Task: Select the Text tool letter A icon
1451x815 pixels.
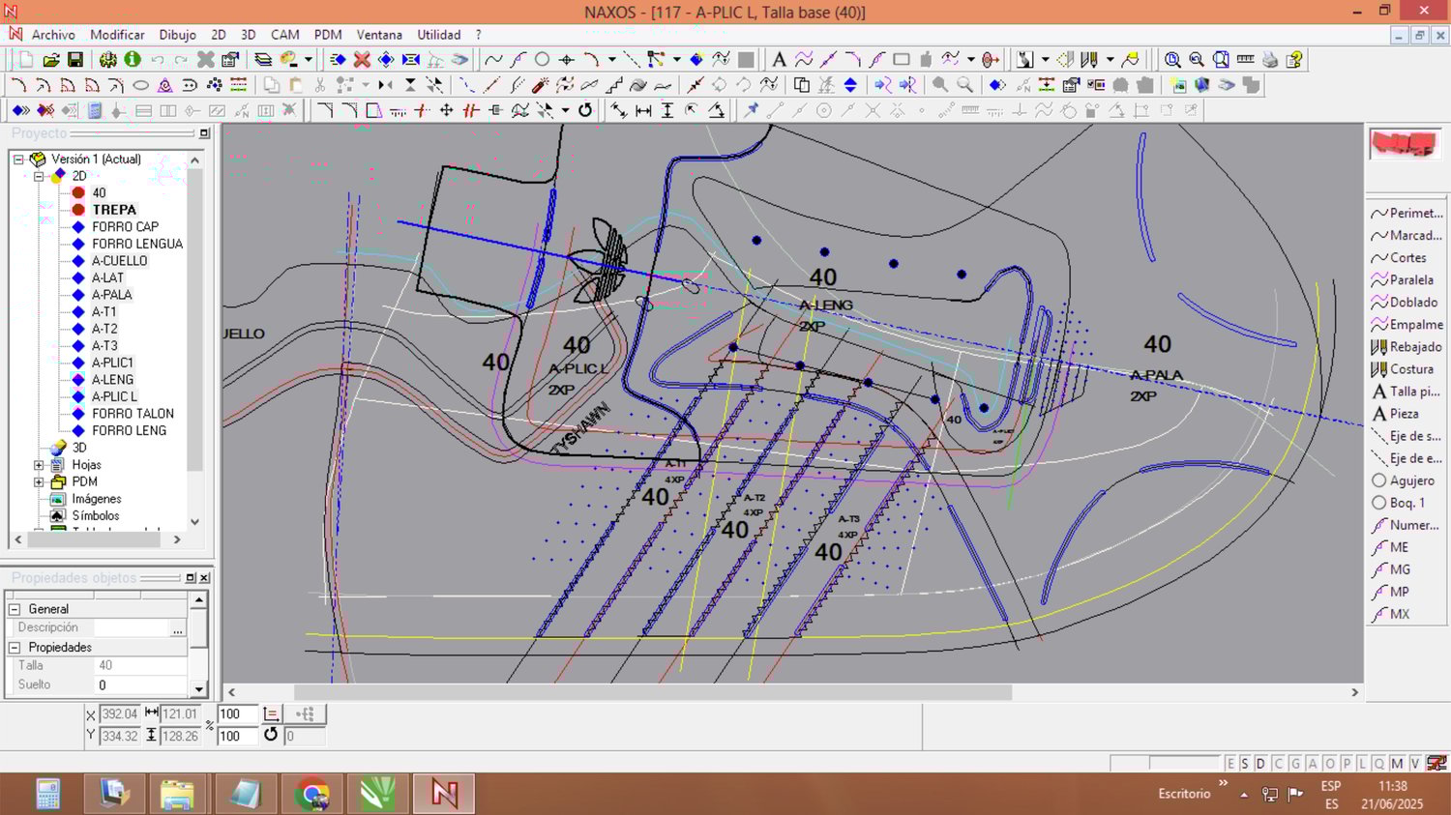Action: (779, 60)
